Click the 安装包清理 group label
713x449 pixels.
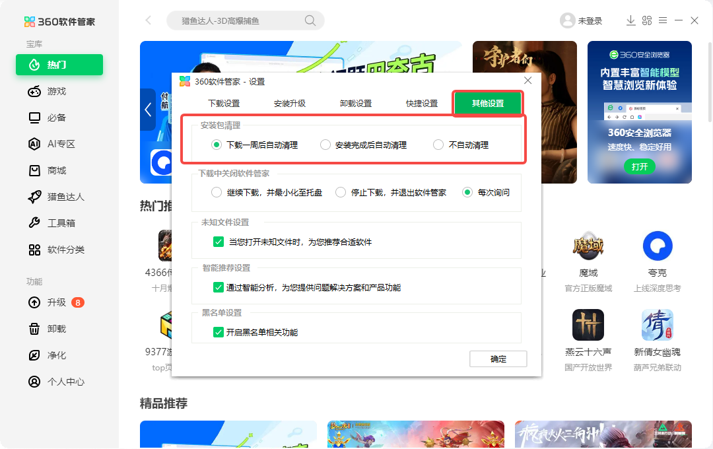(220, 125)
